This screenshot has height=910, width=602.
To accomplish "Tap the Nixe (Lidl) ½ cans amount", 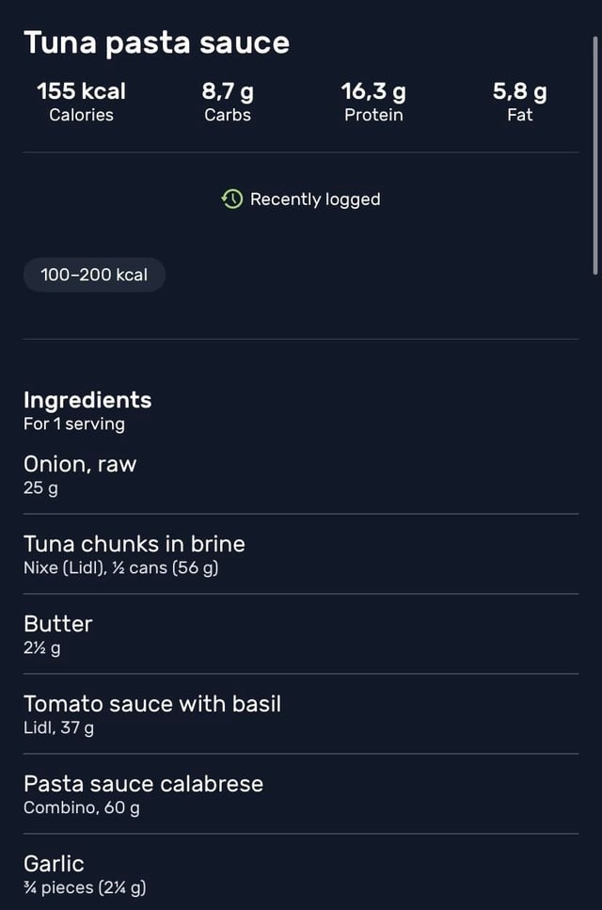I will point(120,567).
